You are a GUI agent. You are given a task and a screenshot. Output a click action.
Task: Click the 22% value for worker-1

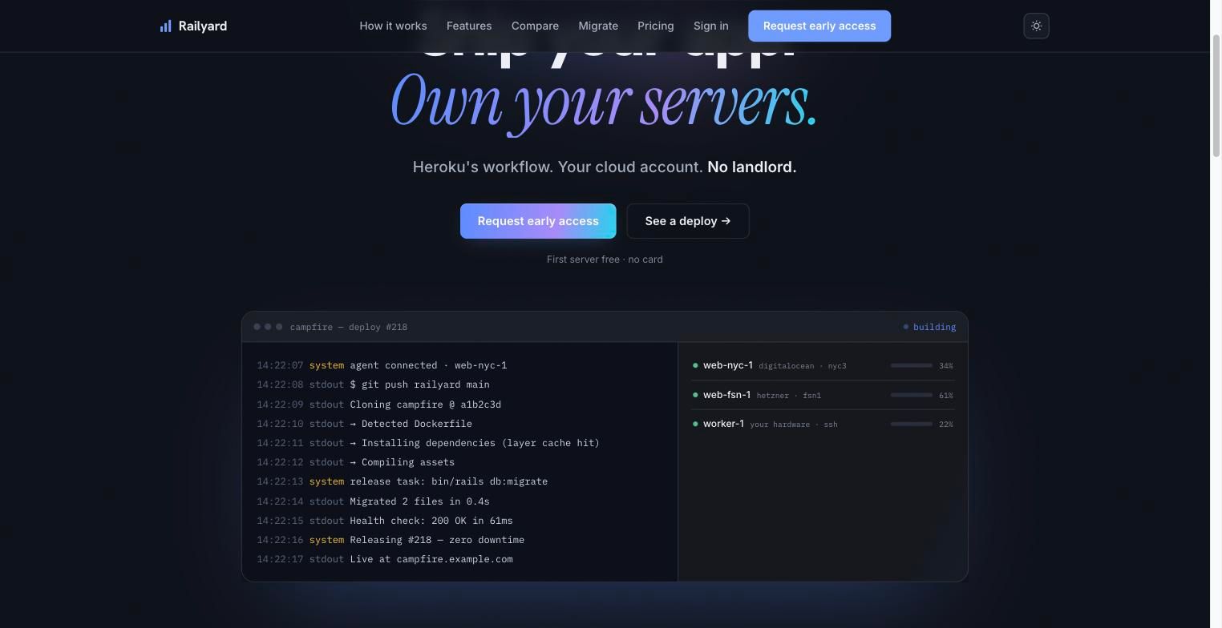[946, 425]
